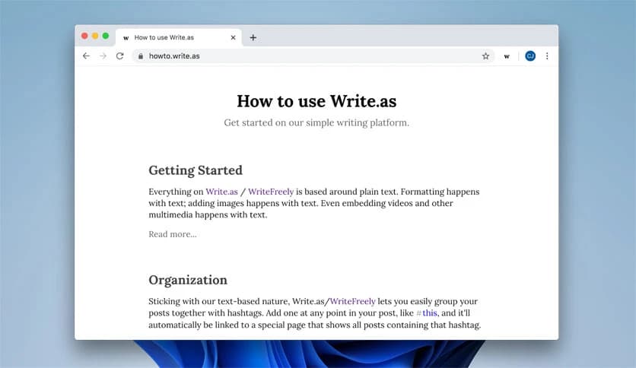The image size is (636, 368).
Task: Click the 'Organization' heading
Action: (x=188, y=280)
